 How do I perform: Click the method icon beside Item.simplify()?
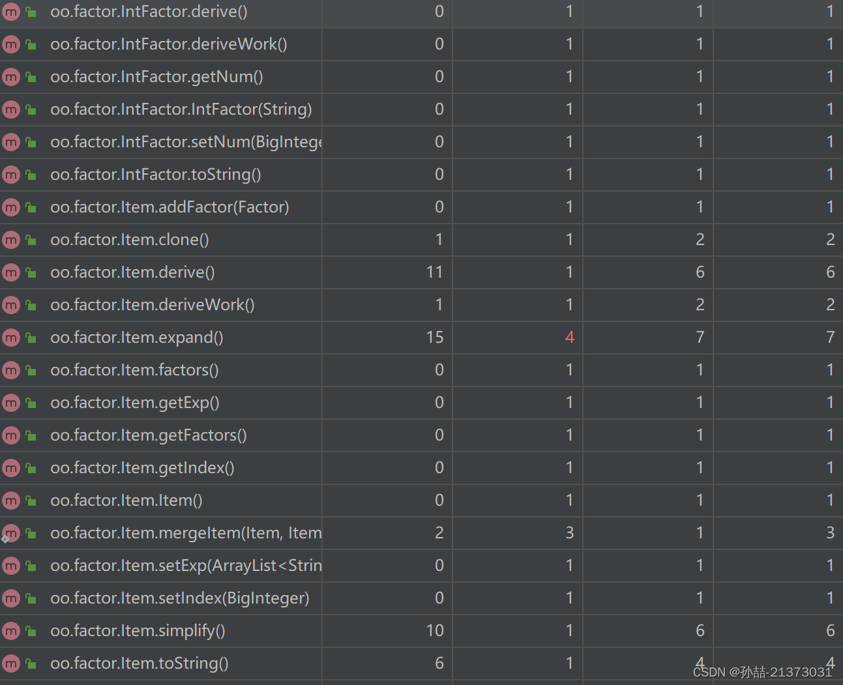(x=11, y=631)
